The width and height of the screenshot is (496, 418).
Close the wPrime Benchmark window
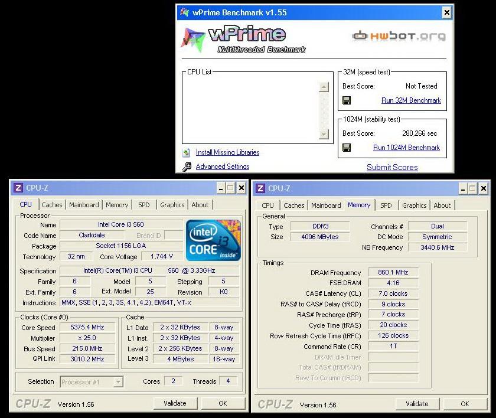point(446,12)
